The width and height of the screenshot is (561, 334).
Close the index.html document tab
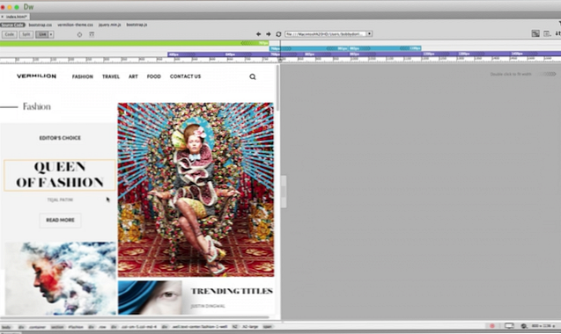coord(2,17)
